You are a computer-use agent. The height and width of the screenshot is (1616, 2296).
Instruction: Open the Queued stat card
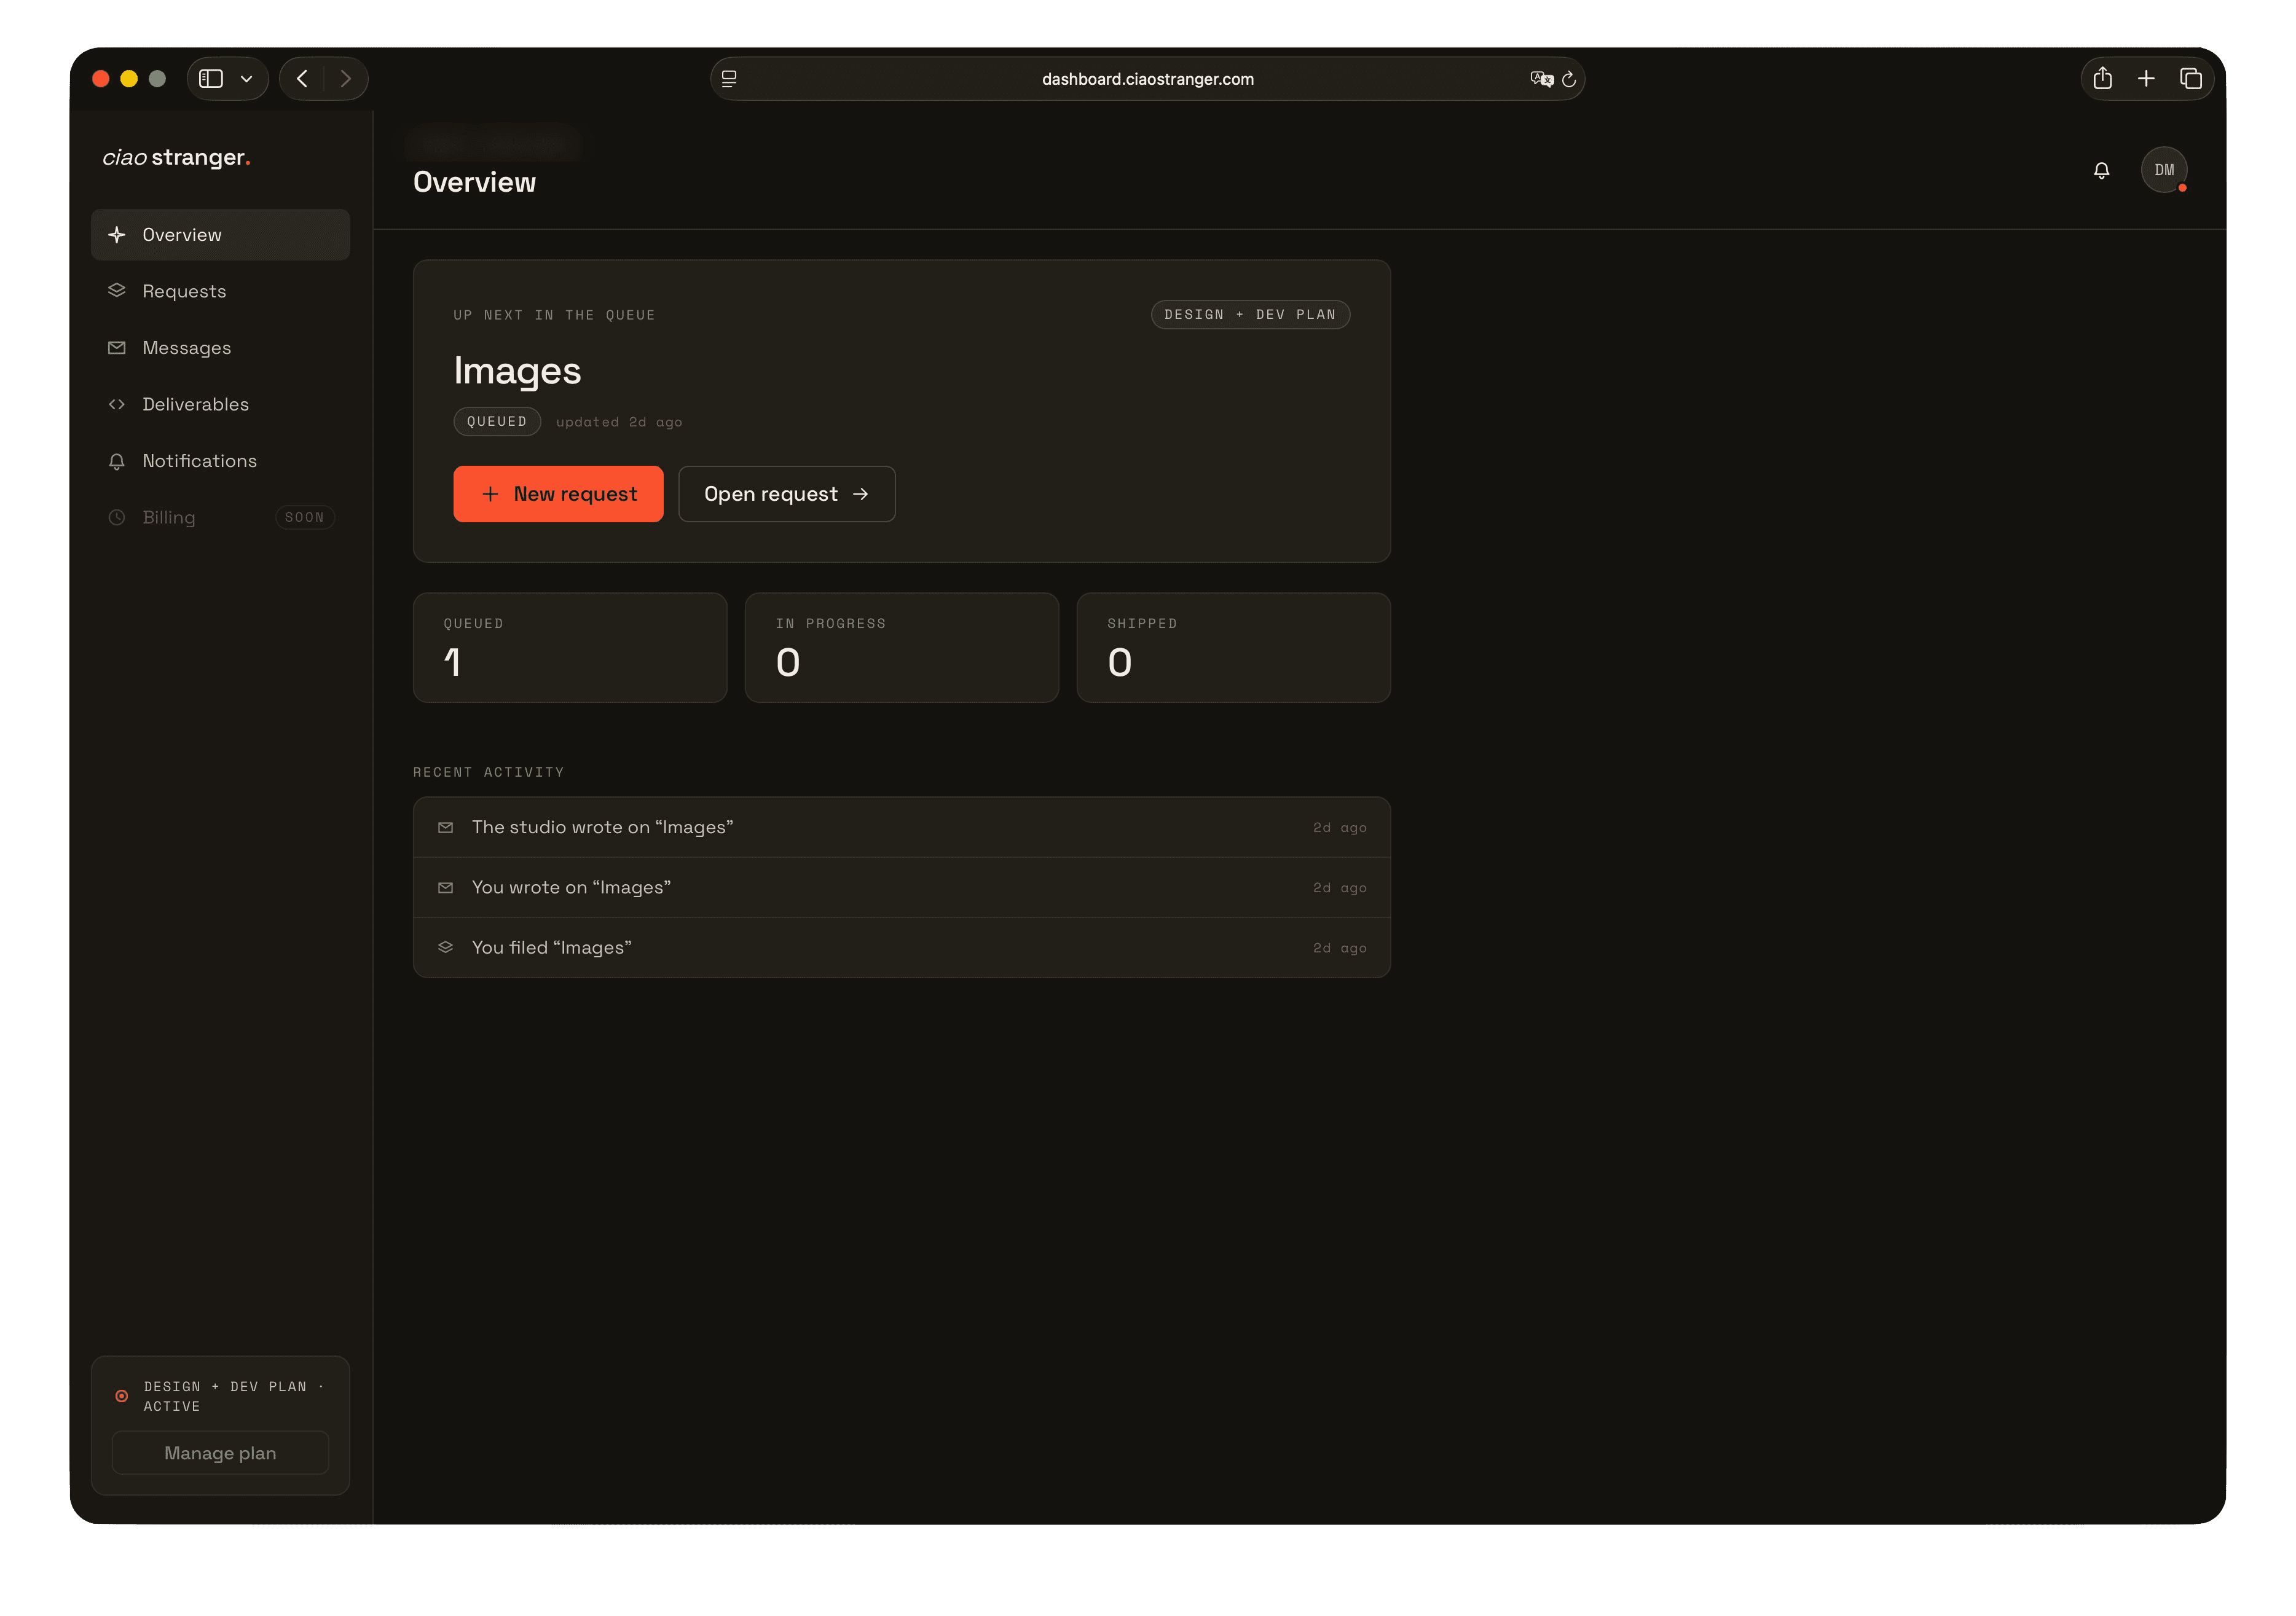coord(570,648)
